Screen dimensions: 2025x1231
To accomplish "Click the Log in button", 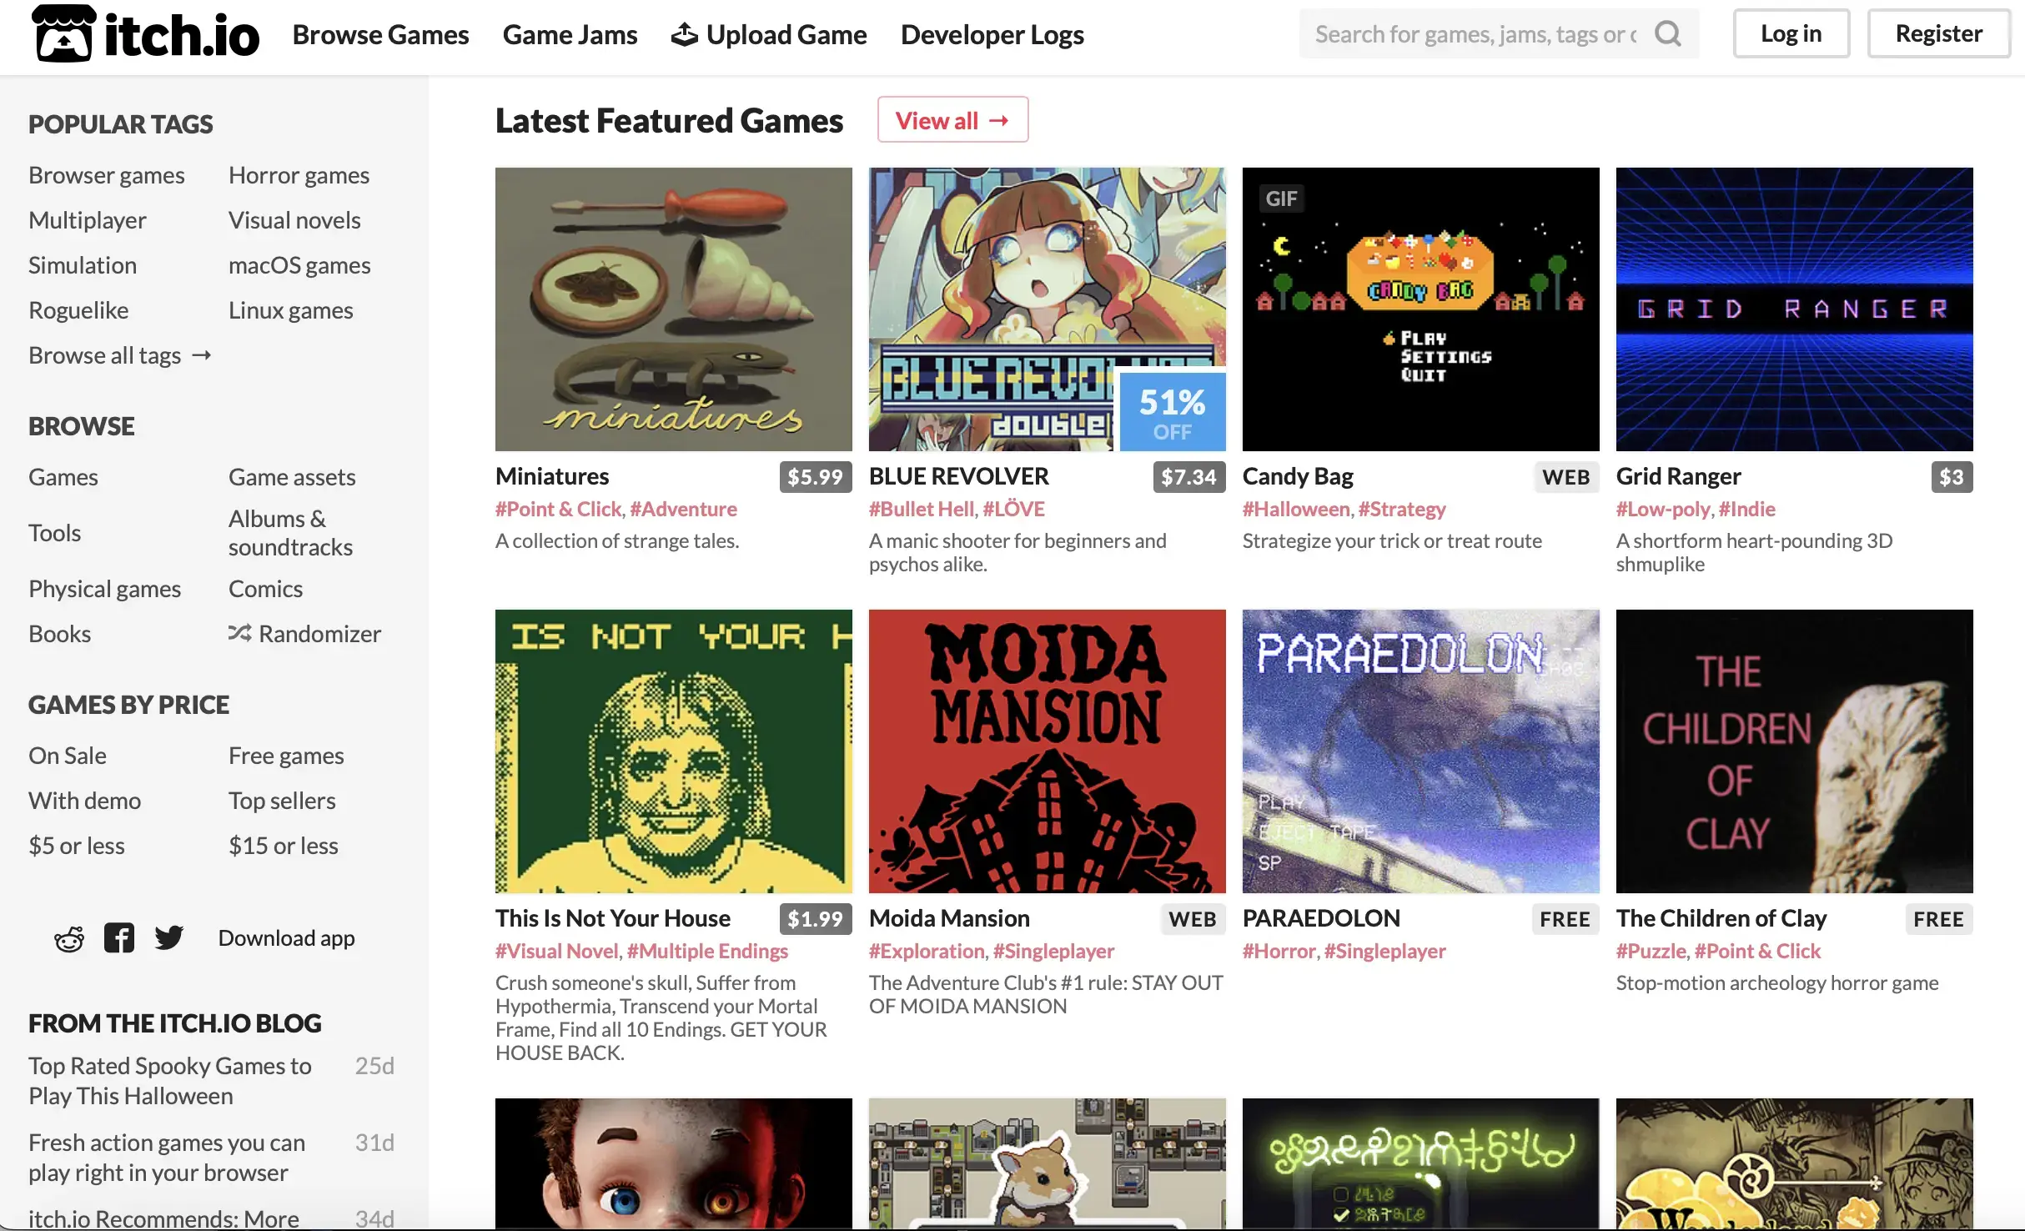I will (x=1791, y=33).
